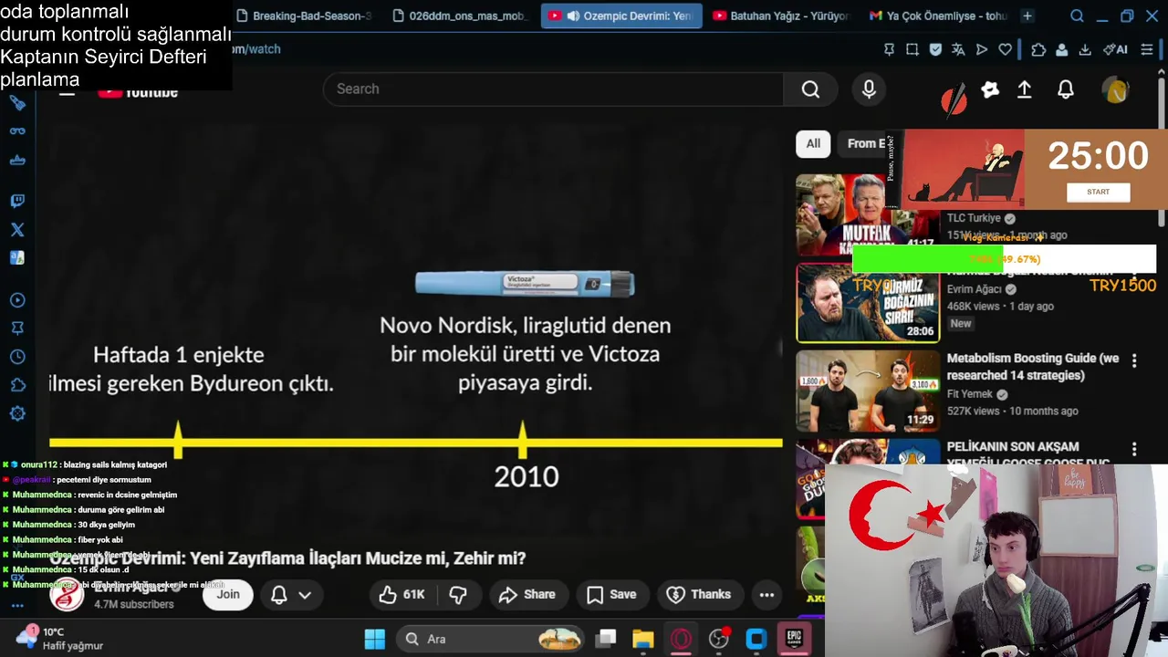Dislike the video with thumbs-down button
The height and width of the screenshot is (657, 1168).
(458, 595)
